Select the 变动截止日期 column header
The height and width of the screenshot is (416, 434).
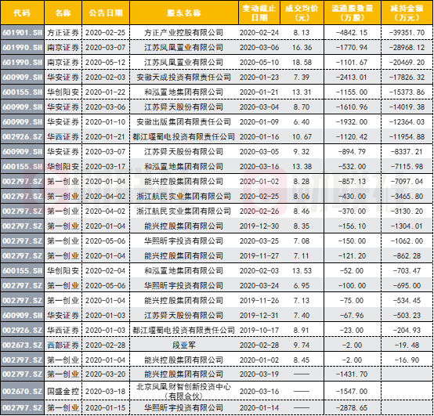259,13
